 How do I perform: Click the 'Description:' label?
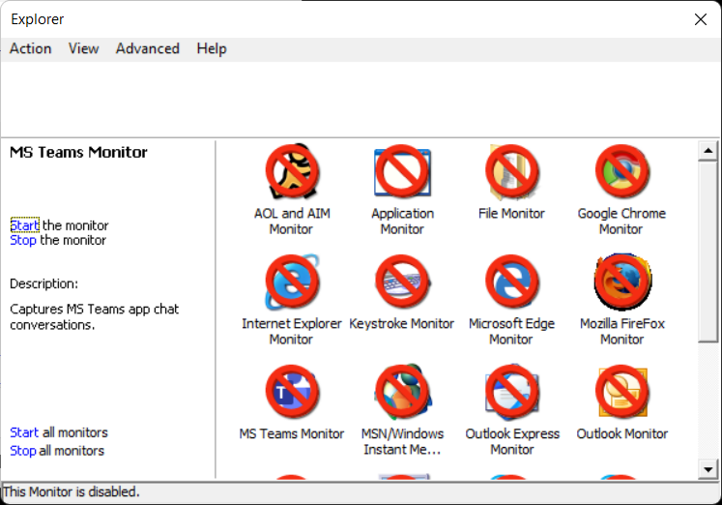click(43, 283)
